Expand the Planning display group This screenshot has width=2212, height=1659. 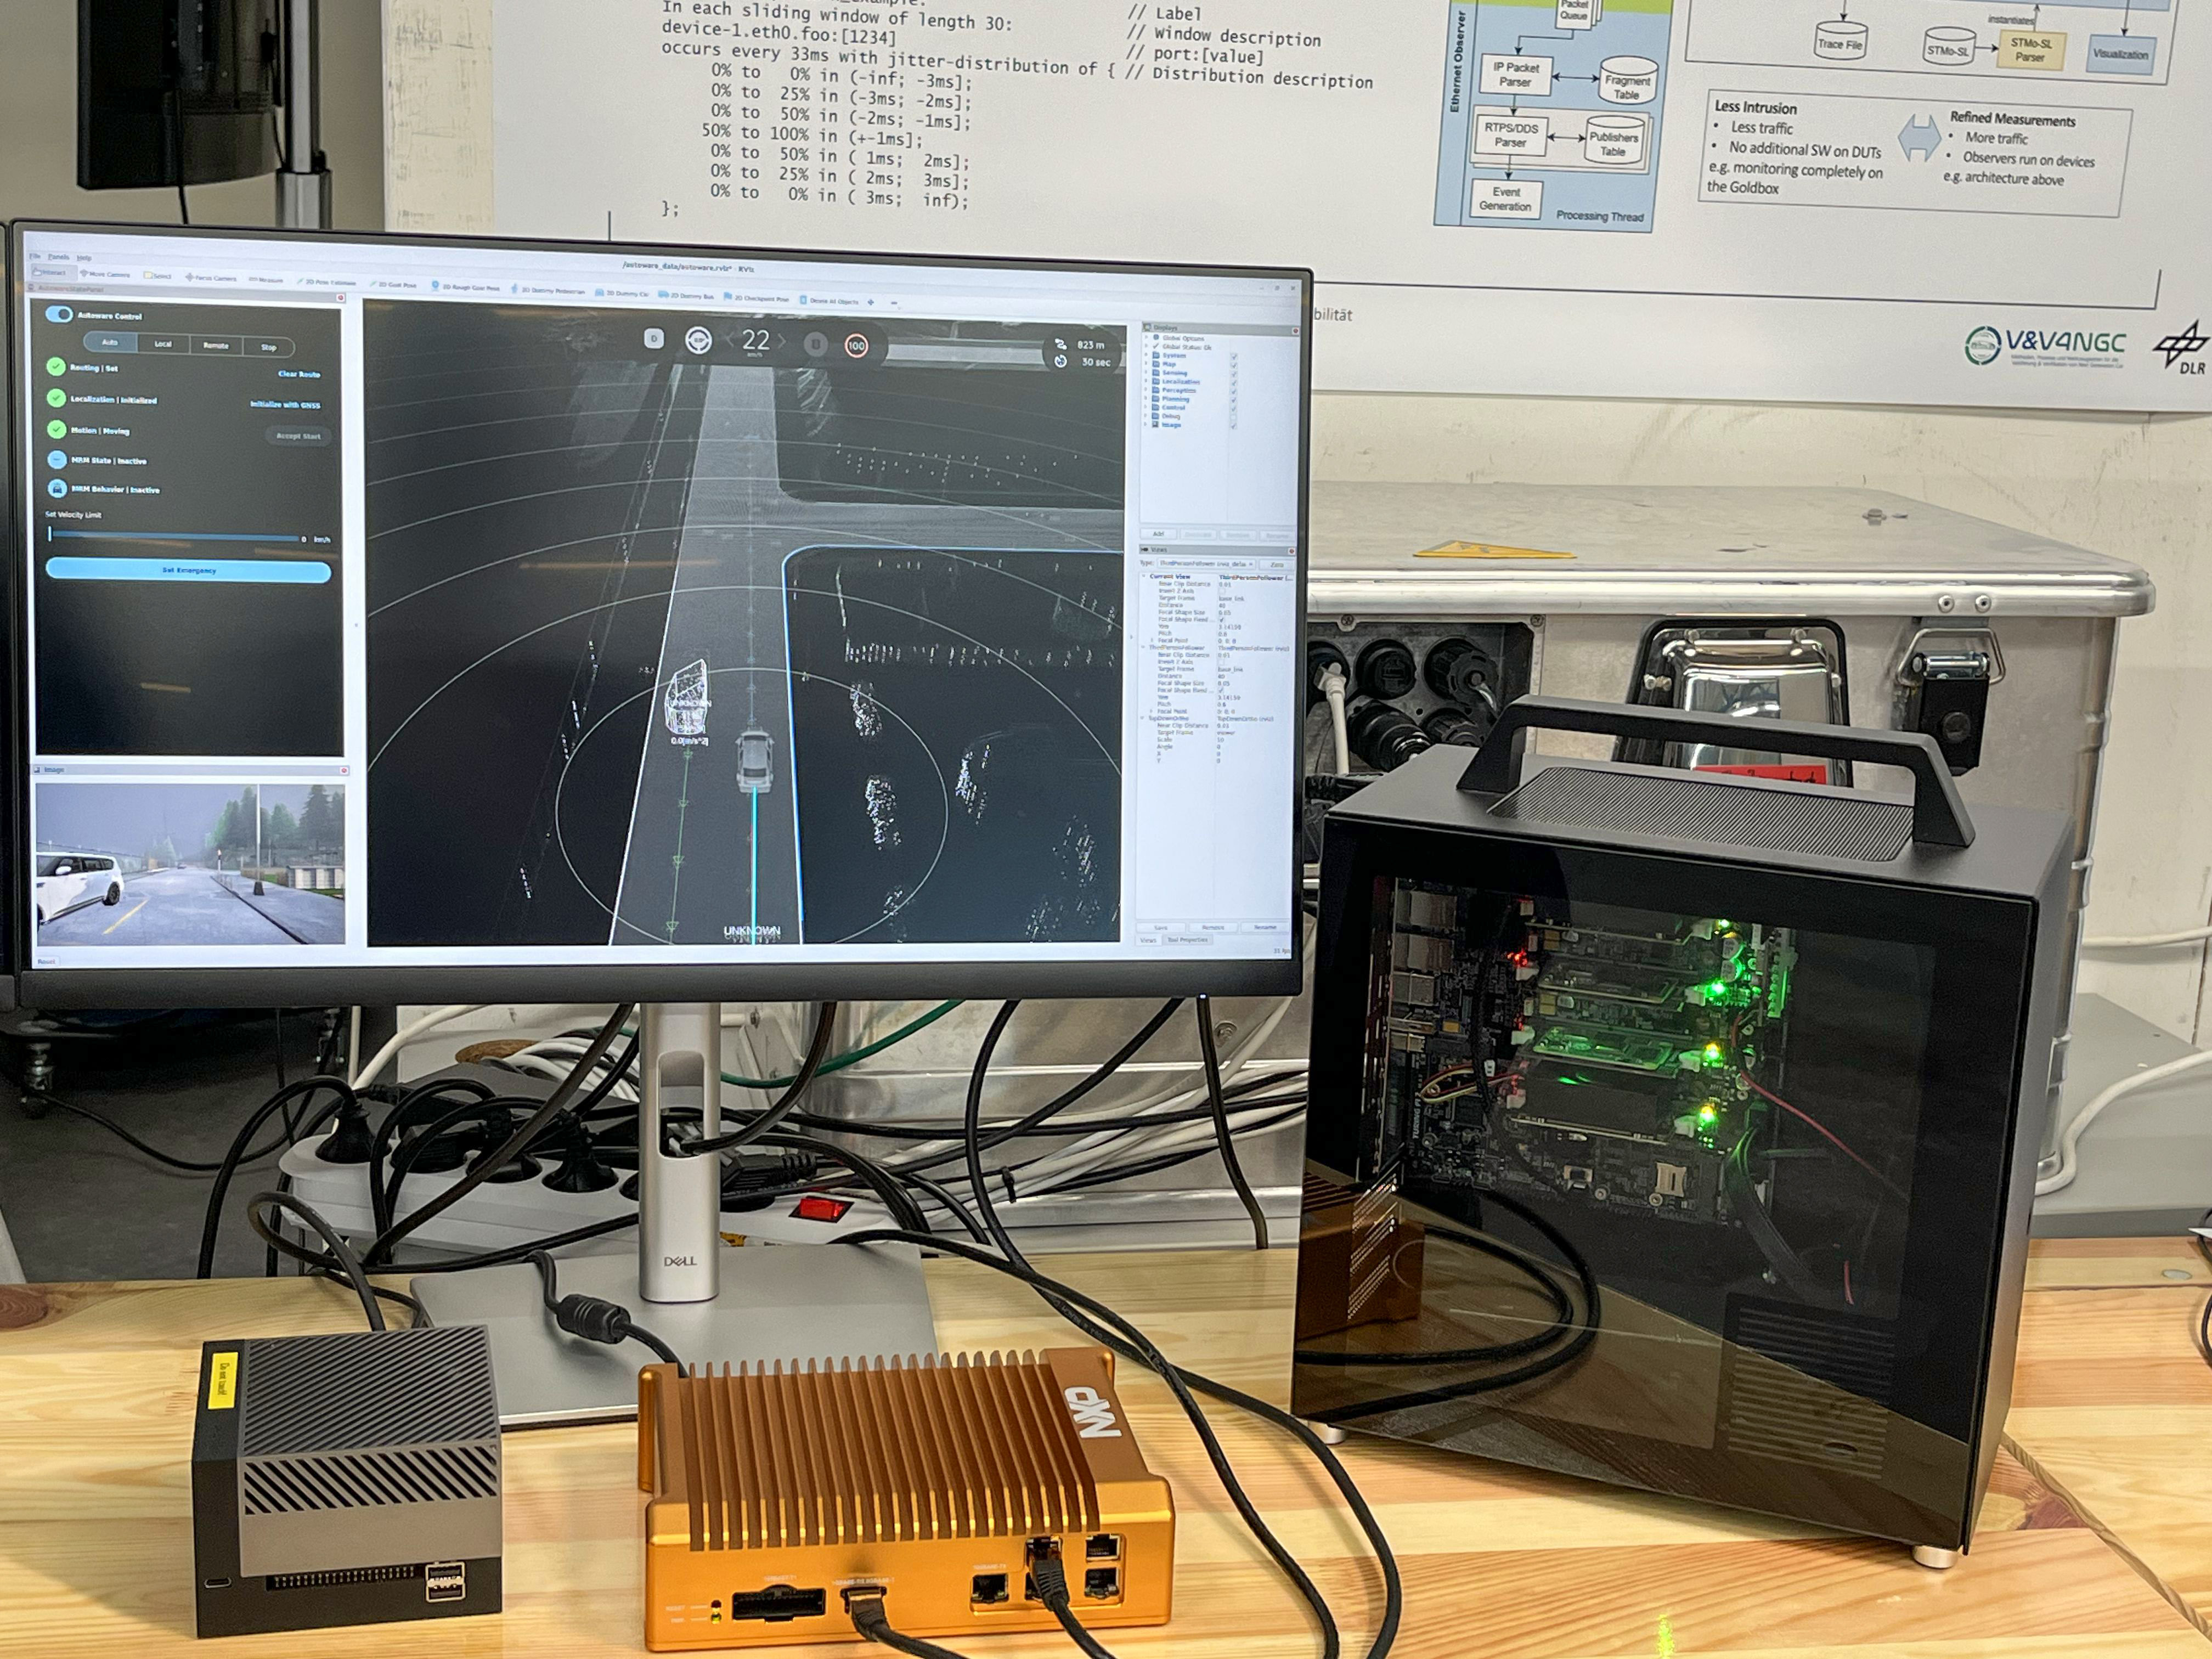click(1146, 398)
